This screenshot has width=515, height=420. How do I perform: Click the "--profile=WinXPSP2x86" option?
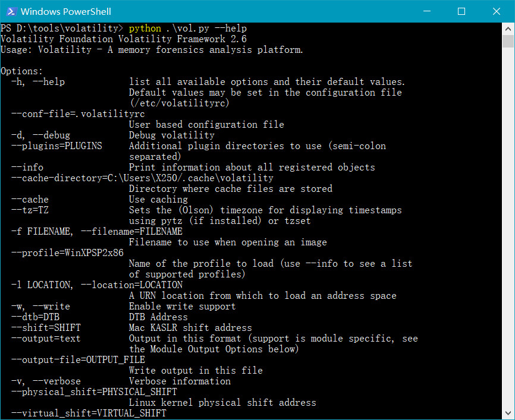67,253
